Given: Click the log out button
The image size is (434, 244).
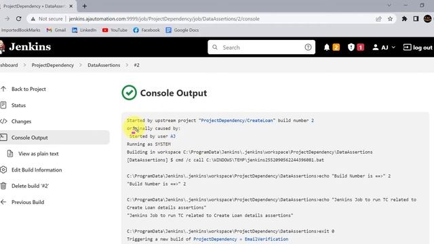Looking at the screenshot, I should pyautogui.click(x=418, y=47).
